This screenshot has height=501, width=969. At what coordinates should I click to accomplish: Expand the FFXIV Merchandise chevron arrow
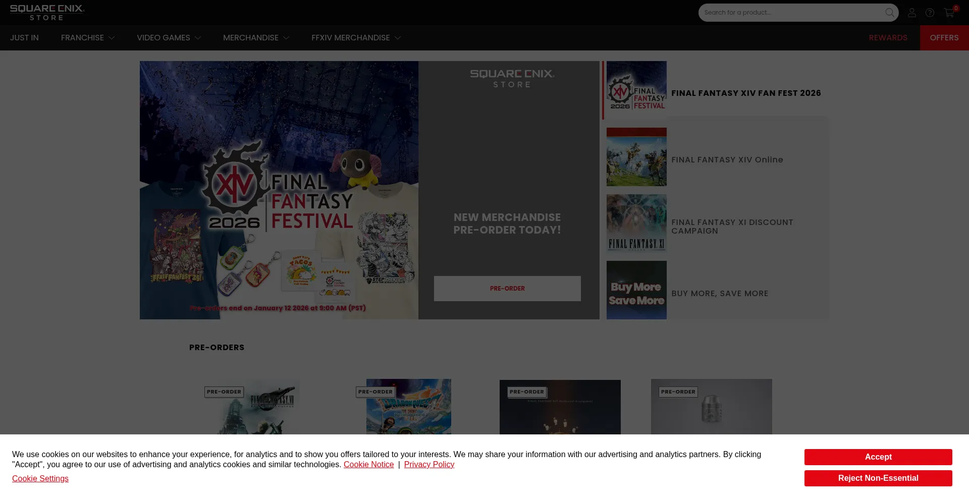[398, 38]
